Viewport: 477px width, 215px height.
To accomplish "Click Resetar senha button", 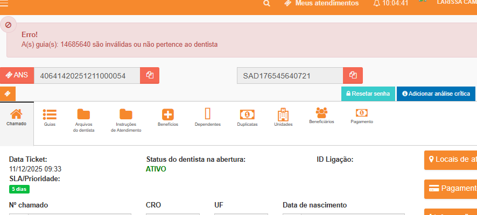I will click(x=368, y=94).
